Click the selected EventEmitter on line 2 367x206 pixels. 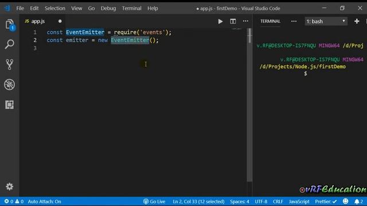tap(130, 40)
